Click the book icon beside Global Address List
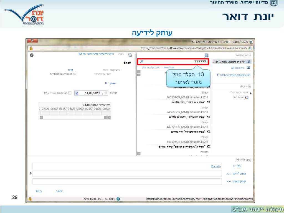The image size is (284, 213). tap(248, 62)
